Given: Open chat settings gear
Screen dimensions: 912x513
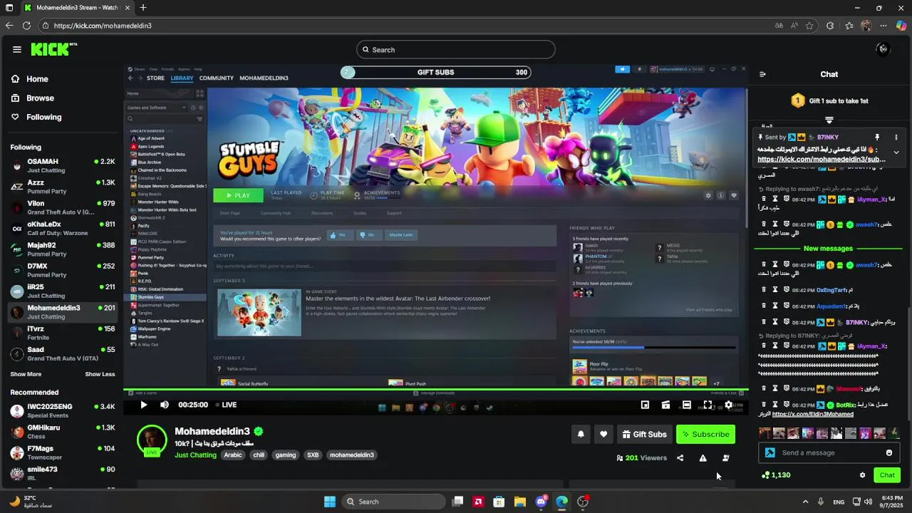Looking at the screenshot, I should pos(862,475).
